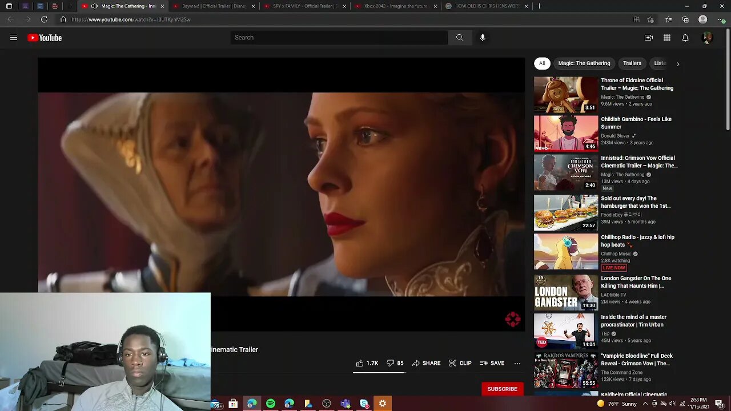This screenshot has height=411, width=731.
Task: Open the notifications bell
Action: coord(685,38)
